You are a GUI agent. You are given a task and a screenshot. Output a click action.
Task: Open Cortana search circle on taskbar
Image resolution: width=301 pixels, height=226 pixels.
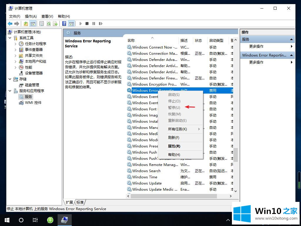pos(21,220)
